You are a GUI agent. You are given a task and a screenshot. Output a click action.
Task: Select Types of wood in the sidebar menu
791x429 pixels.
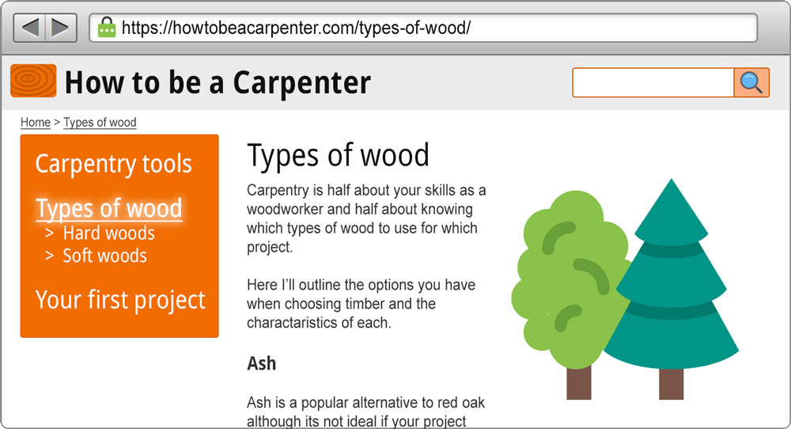[109, 208]
